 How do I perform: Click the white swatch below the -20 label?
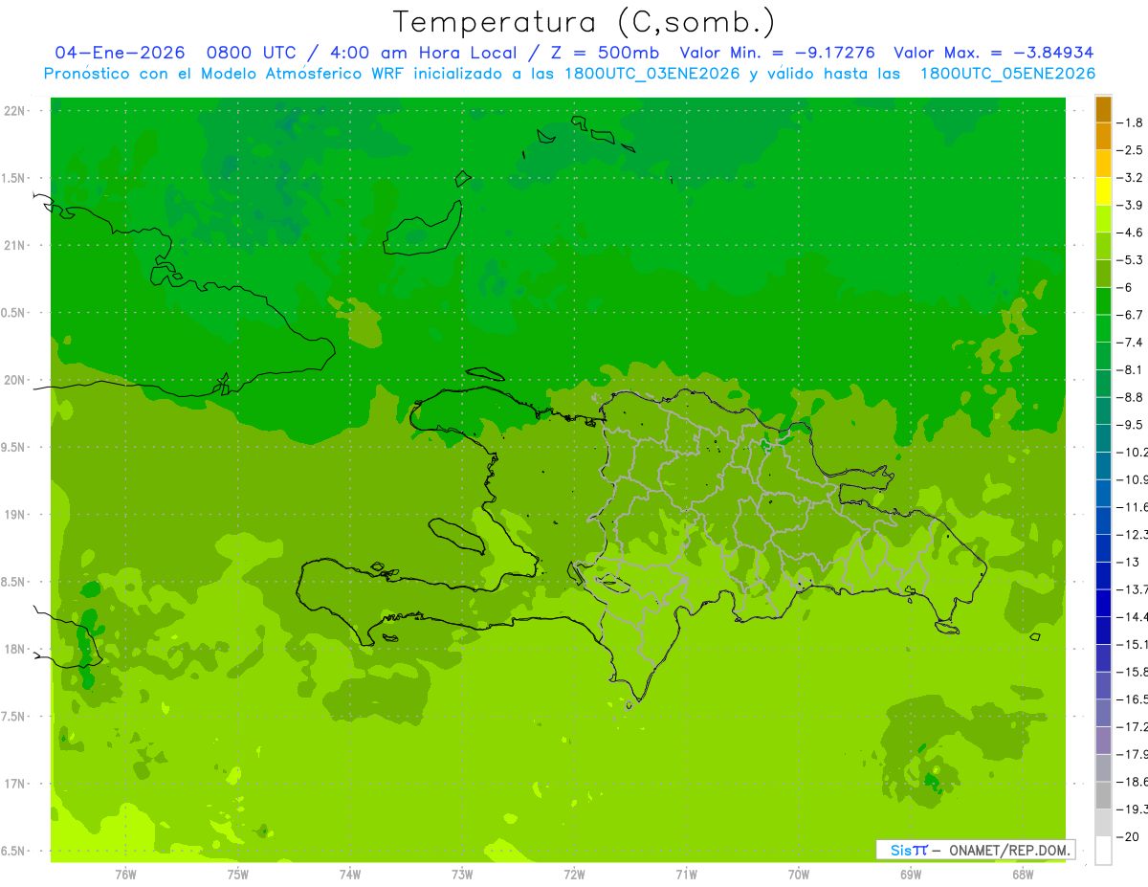tap(1103, 851)
